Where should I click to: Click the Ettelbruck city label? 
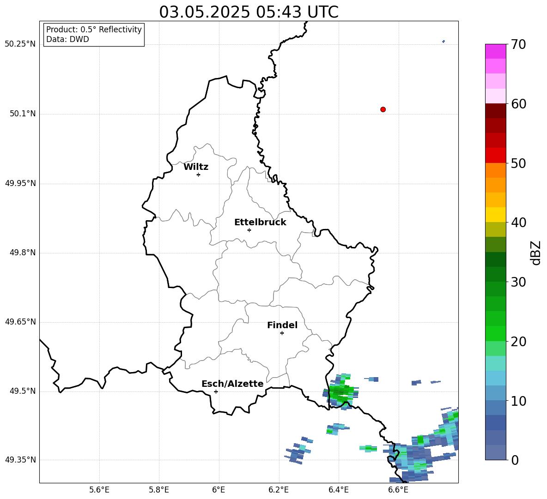pos(260,222)
